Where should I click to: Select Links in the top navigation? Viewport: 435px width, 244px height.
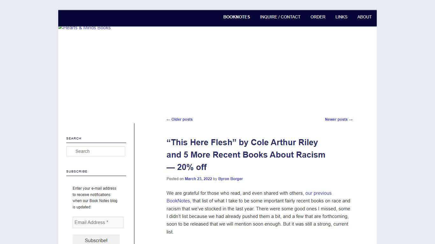click(x=341, y=17)
